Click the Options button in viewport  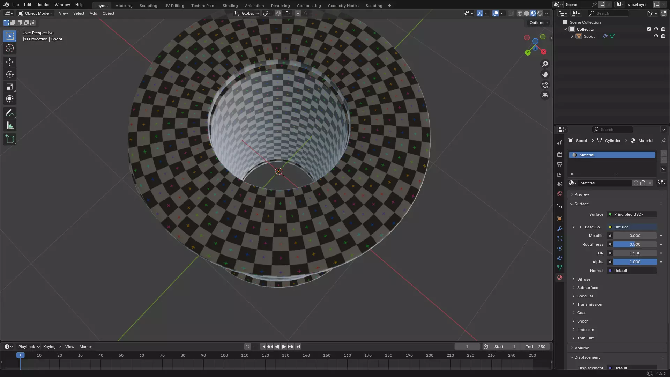pos(539,23)
